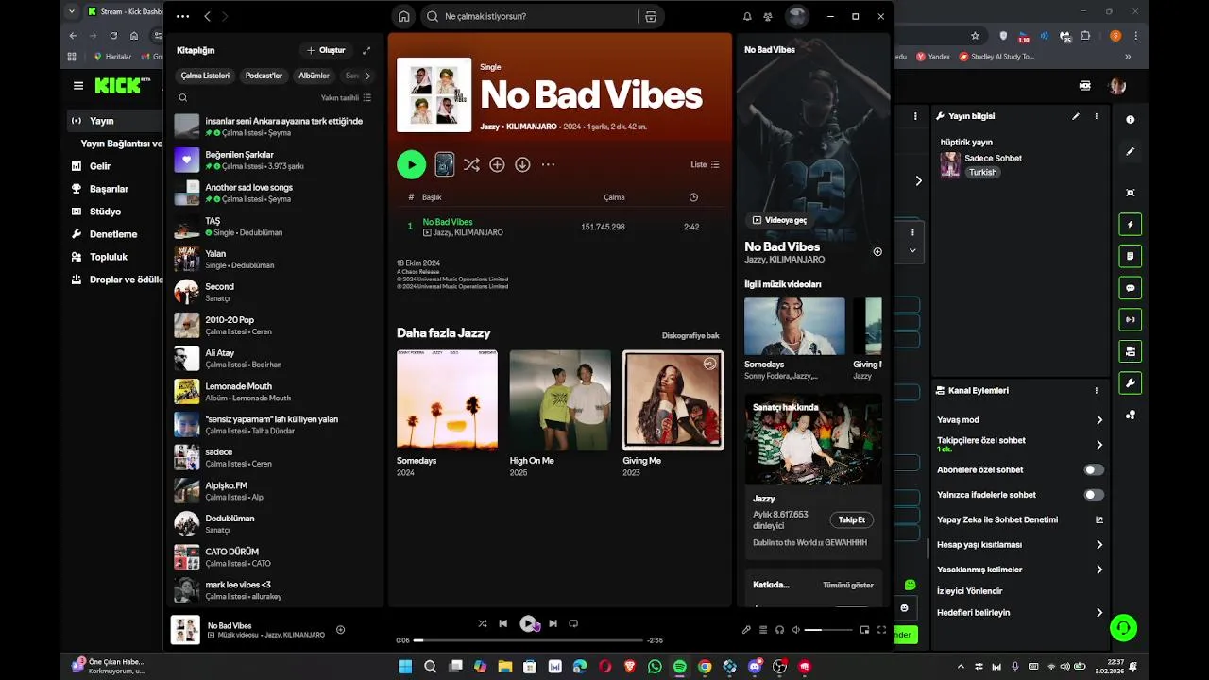Expand Kitaplığın library to full view
The height and width of the screenshot is (680, 1209).
[x=366, y=50]
